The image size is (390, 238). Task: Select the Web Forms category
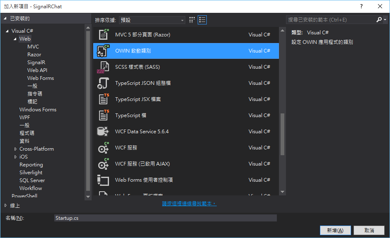pos(41,78)
